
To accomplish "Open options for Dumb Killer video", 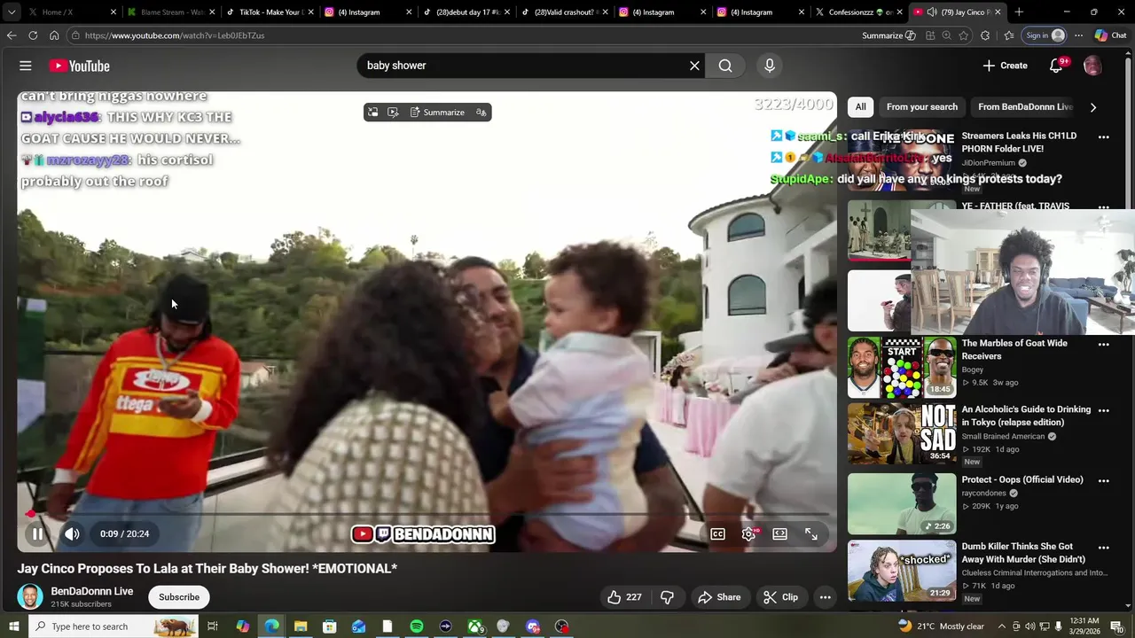I will [1104, 548].
